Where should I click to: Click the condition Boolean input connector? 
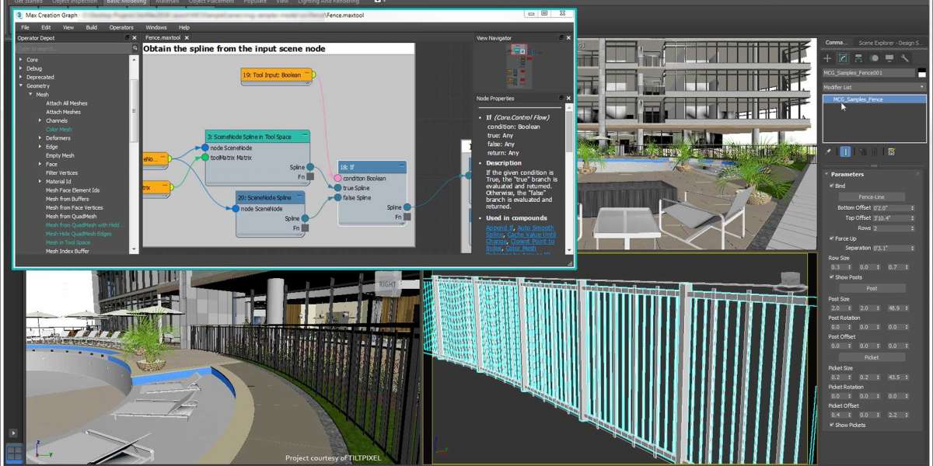338,179
